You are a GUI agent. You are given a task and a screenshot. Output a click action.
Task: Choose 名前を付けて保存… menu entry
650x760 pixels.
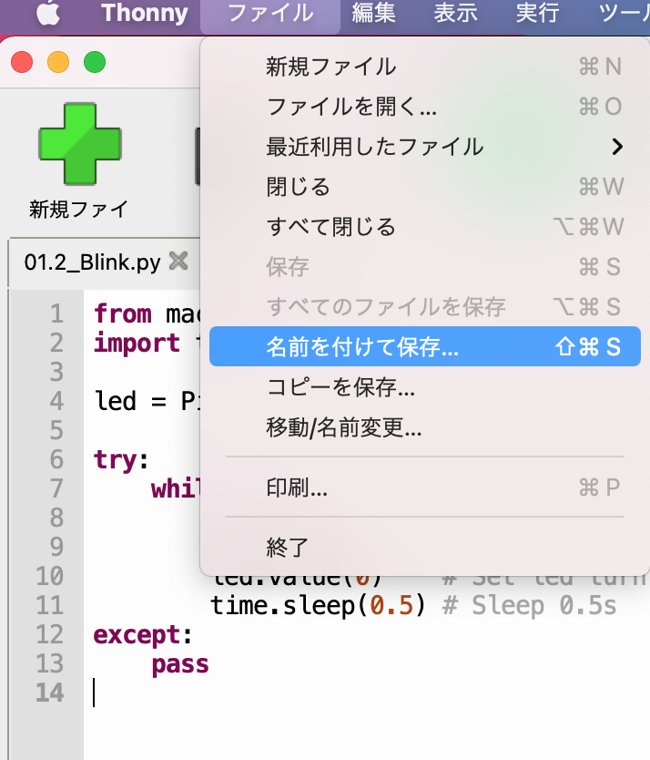(425, 346)
